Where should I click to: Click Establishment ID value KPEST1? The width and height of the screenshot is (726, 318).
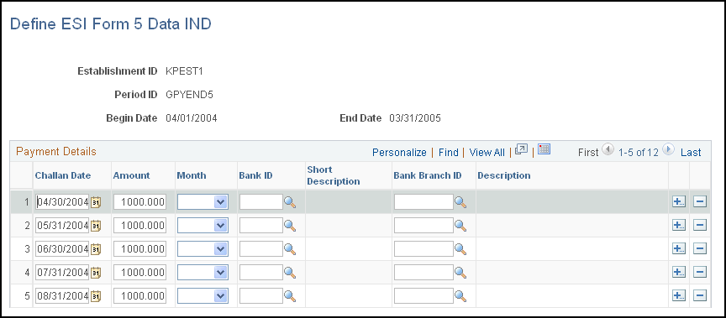tap(184, 71)
